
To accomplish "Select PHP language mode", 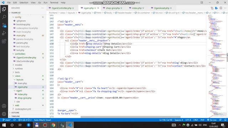I will [x=202, y=120].
